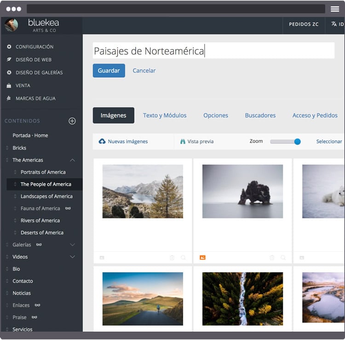Open the Buscadores tab
Screen dimensions: 345x340
coord(260,116)
